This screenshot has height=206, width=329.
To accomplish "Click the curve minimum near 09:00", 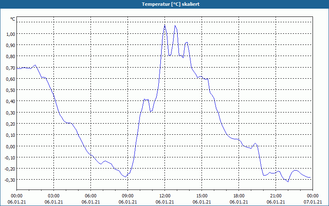I will point(125,177).
